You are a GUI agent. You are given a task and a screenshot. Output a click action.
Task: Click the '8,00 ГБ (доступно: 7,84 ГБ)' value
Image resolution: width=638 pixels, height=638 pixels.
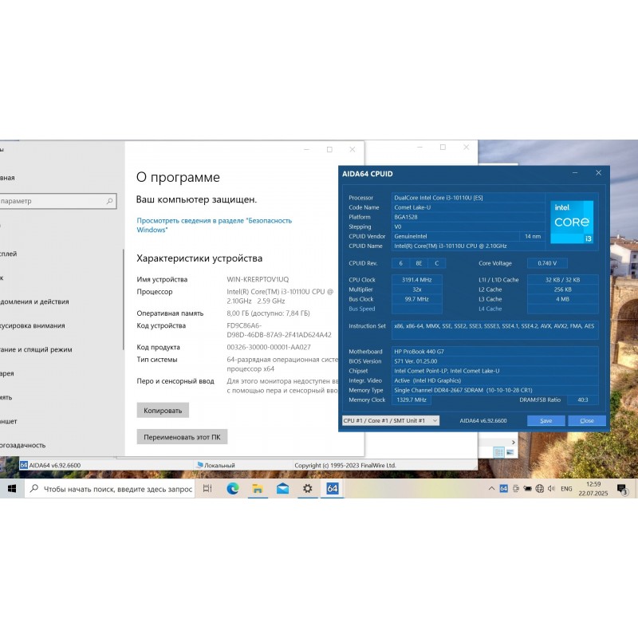click(268, 313)
